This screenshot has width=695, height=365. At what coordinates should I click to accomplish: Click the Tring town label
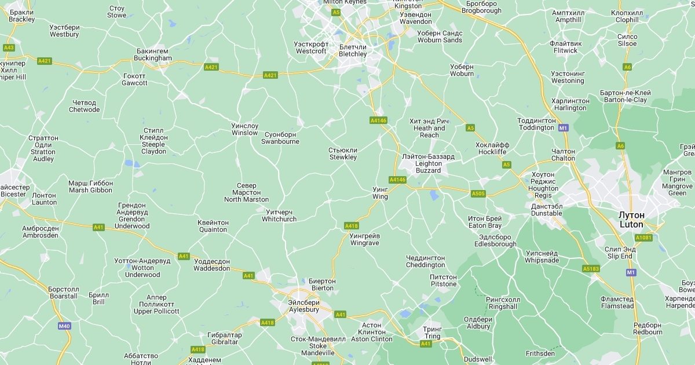(433, 333)
